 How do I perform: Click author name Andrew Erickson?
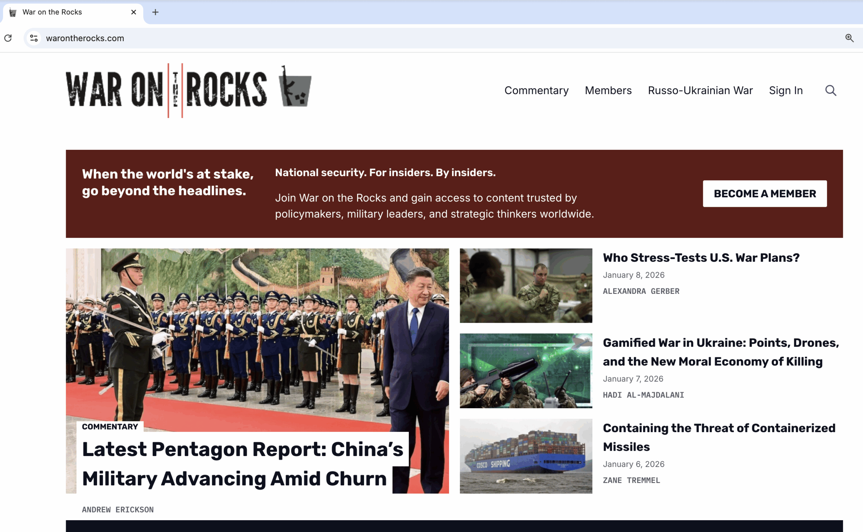pyautogui.click(x=118, y=509)
